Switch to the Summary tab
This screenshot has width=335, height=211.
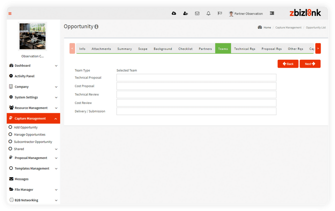[x=125, y=49]
